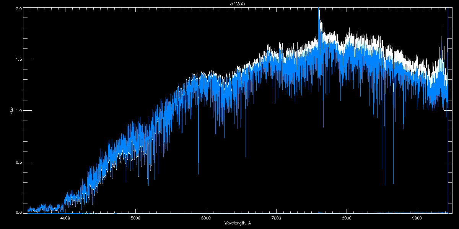This screenshot has height=229, width=459.
Task: Click the 9000 wavelength tick label
Action: coord(417,218)
